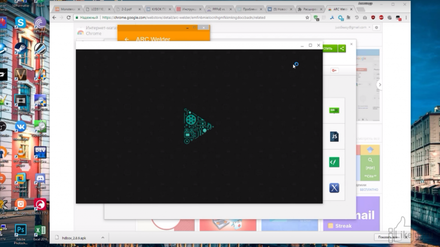Open Steam from the desktop
Screen dimensions: 440x247
coord(20,49)
